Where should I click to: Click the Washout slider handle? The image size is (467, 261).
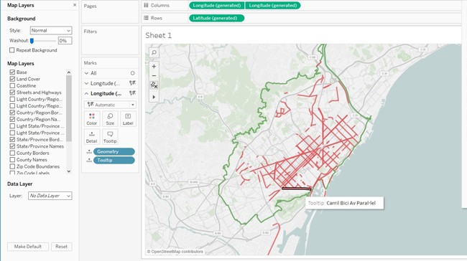pos(32,41)
